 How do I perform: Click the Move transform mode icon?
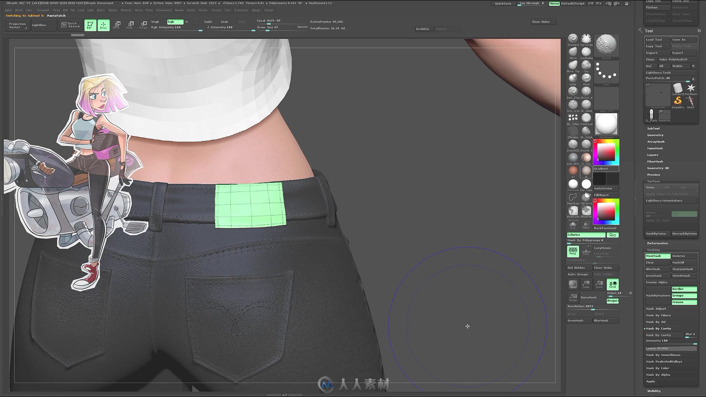point(116,25)
